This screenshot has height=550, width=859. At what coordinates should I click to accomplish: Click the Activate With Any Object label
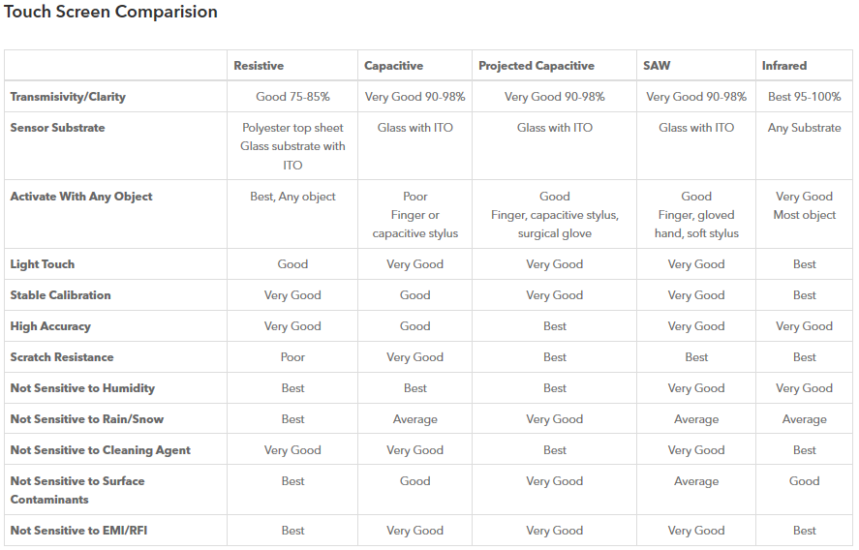(x=81, y=197)
